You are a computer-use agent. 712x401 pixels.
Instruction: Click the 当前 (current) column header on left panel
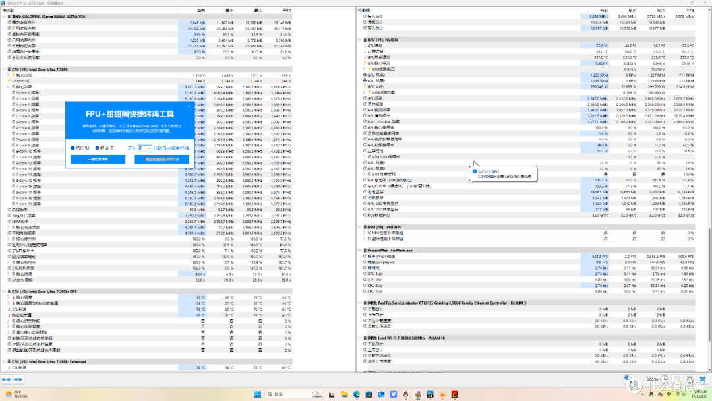click(201, 10)
